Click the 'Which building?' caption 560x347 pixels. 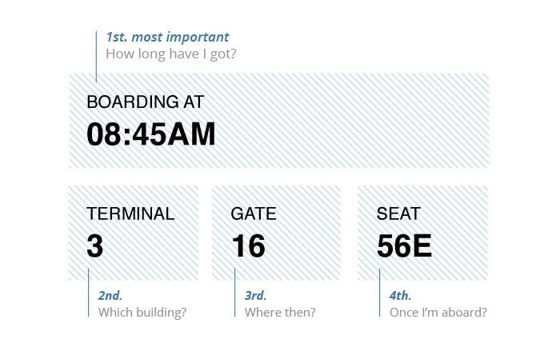(x=142, y=313)
